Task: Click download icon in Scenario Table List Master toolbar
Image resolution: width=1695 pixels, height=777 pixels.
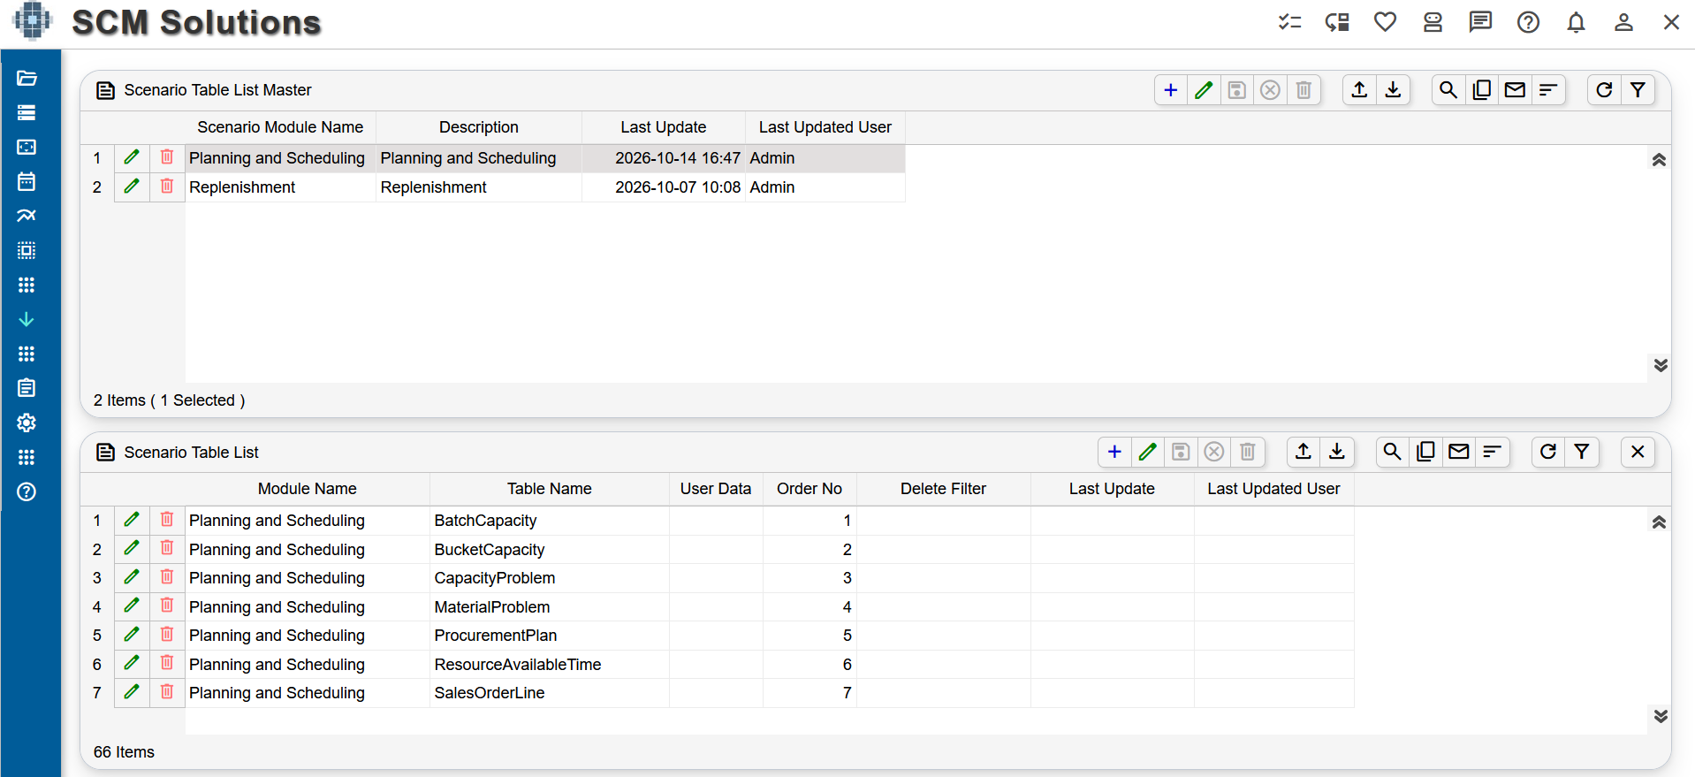Action: [x=1393, y=90]
